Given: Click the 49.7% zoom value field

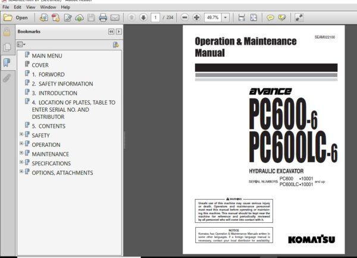Looking at the screenshot, I should click(212, 17).
